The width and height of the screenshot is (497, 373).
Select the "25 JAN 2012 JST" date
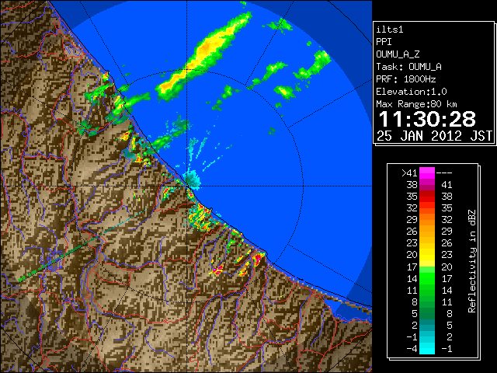pos(434,136)
